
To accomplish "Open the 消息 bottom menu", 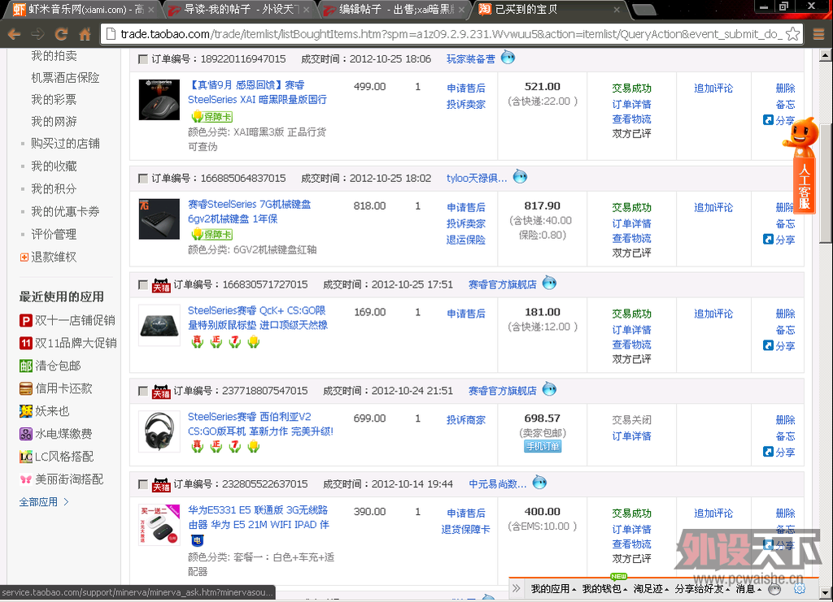I will (748, 589).
